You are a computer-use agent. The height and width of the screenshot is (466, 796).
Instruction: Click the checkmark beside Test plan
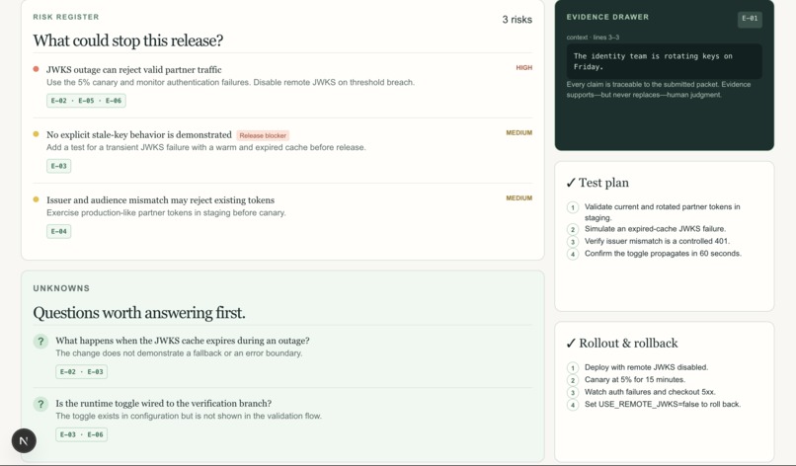point(571,183)
